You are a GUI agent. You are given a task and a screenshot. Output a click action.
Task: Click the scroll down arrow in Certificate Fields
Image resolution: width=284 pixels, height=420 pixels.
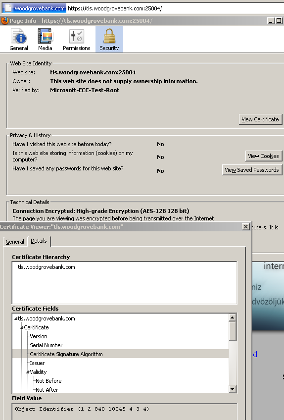tap(233, 389)
